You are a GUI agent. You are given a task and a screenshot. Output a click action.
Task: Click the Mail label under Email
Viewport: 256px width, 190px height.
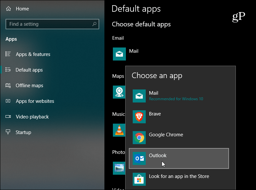[x=134, y=51]
